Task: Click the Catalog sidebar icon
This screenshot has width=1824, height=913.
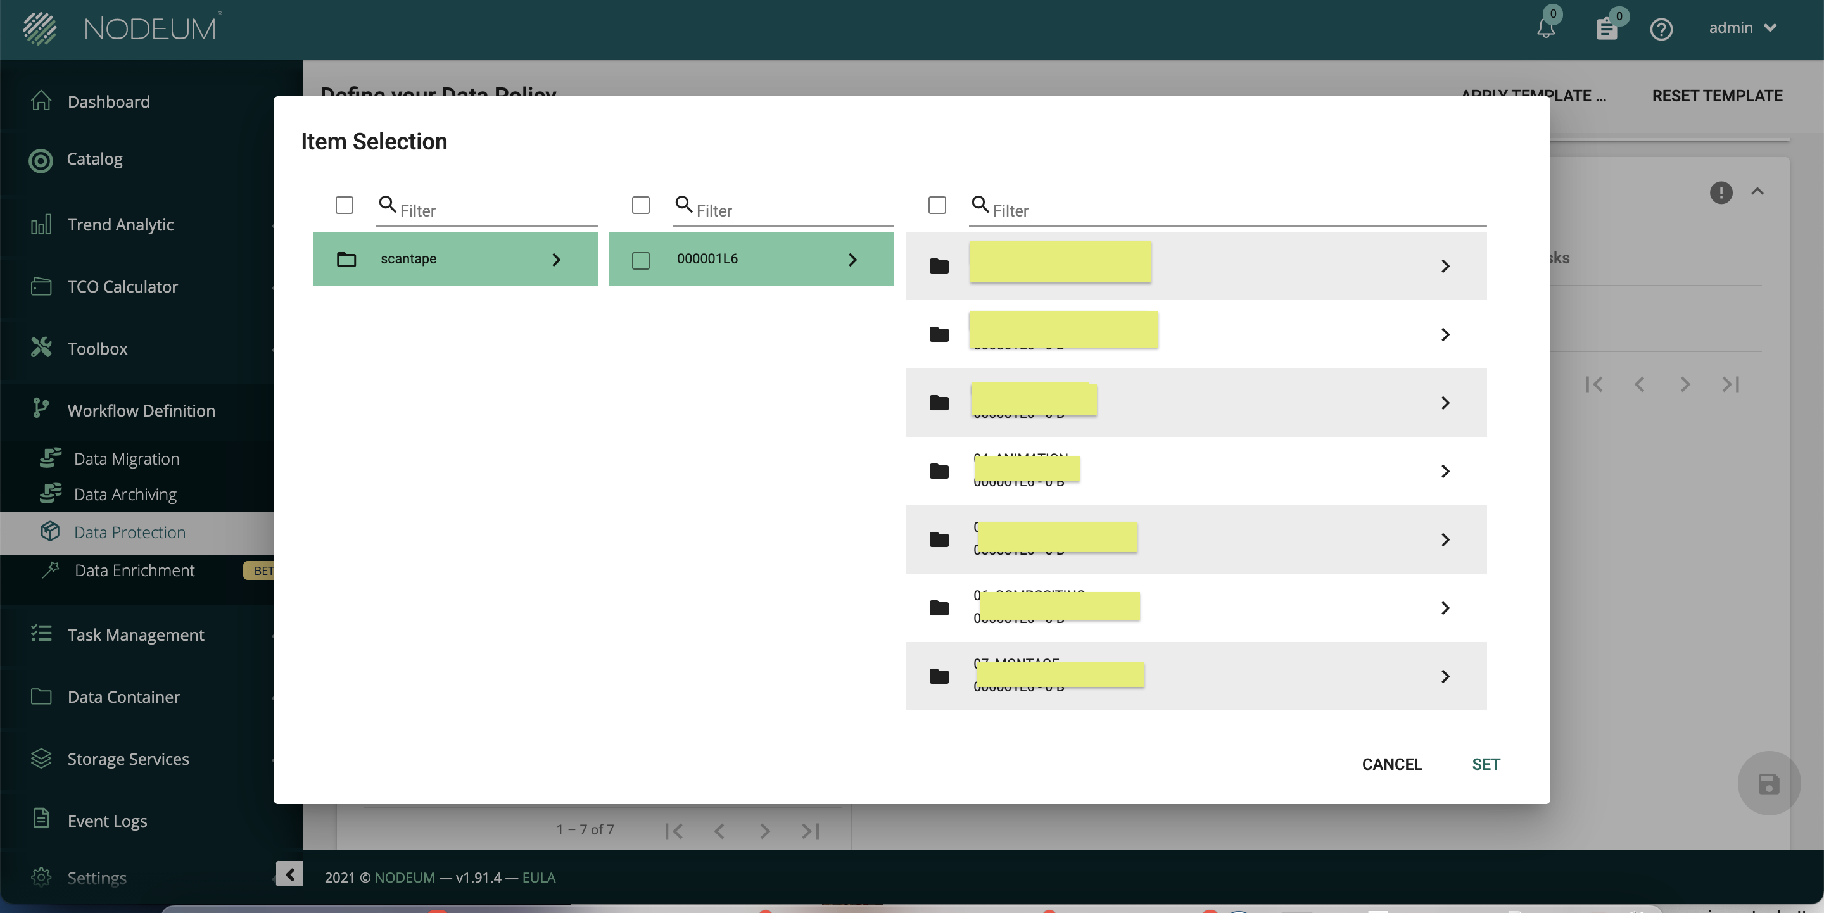Action: [41, 161]
